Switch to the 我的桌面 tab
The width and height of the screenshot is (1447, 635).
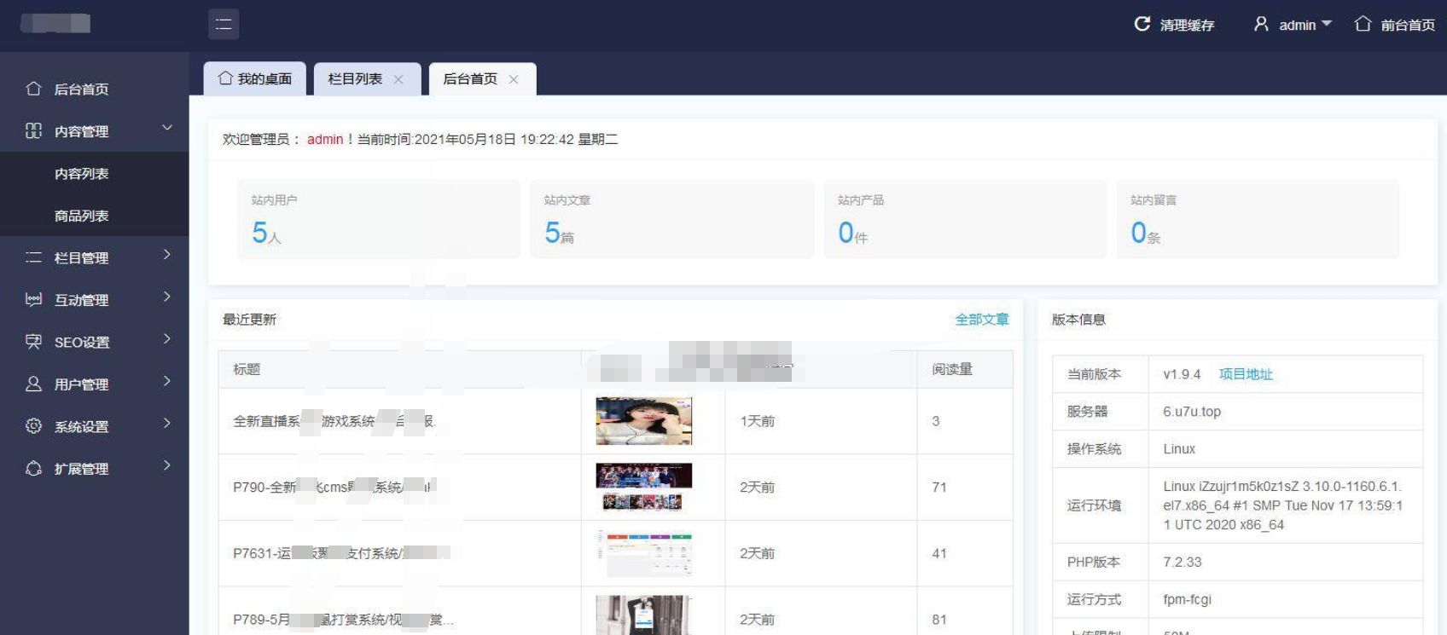(x=255, y=78)
